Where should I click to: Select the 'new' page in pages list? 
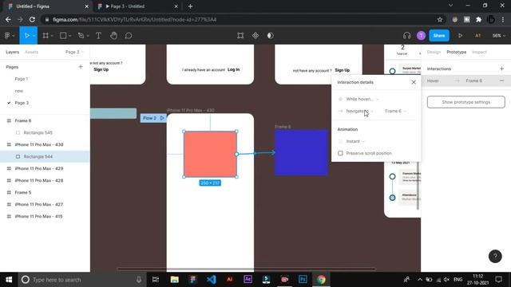point(19,91)
